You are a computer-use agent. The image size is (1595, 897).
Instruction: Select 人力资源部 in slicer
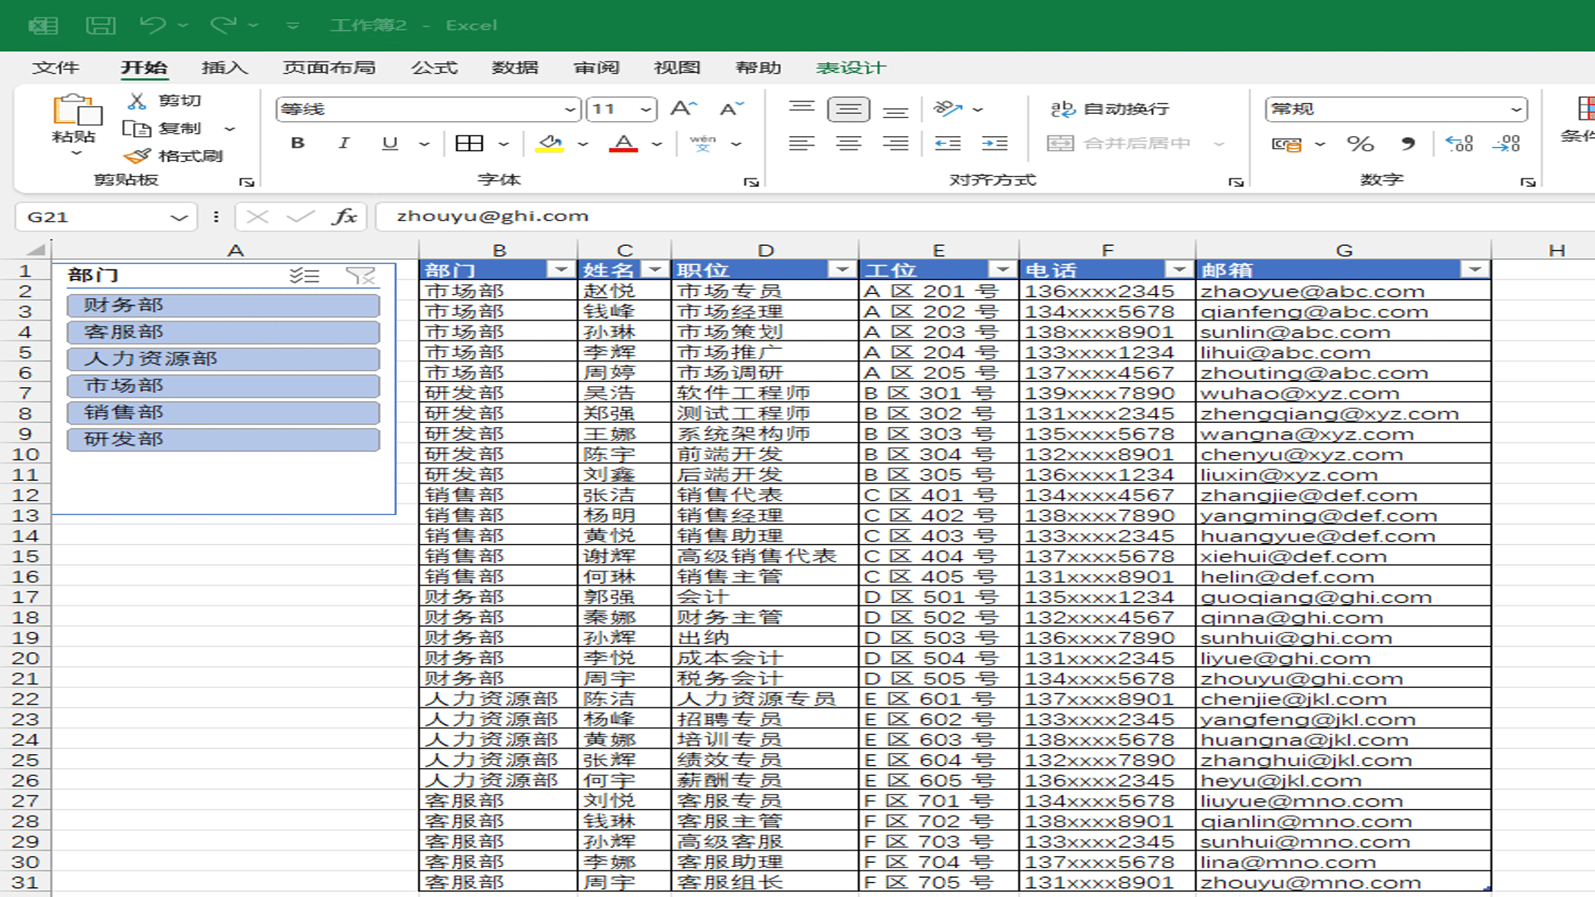click(x=223, y=359)
